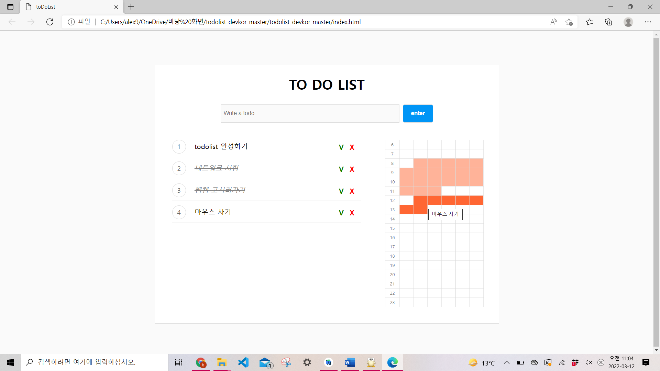Open a new browser tab
The width and height of the screenshot is (660, 371).
pos(131,7)
